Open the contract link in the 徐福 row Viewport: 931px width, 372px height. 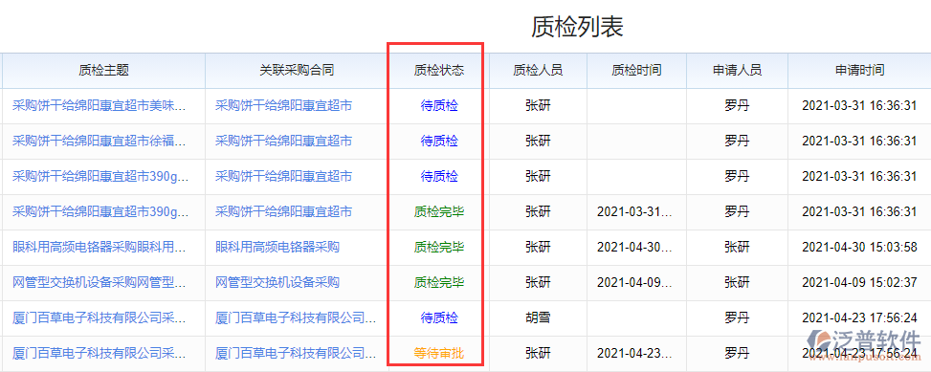pos(283,141)
